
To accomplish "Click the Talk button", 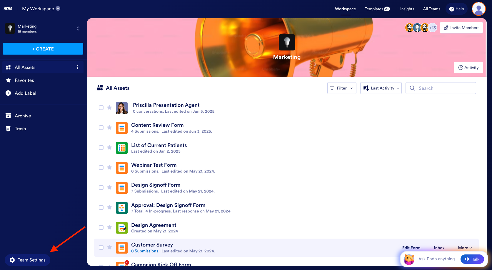I will pos(472,259).
